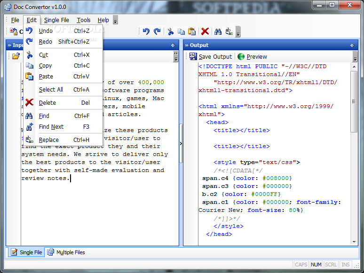The height and width of the screenshot is (273, 364).
Task: Pin the Output panel diamond icon
Action: tap(352, 45)
